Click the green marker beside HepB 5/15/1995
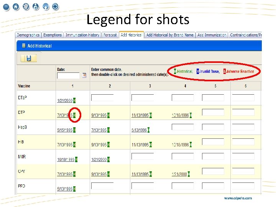The width and height of the screenshot is (276, 207). pos(74,130)
